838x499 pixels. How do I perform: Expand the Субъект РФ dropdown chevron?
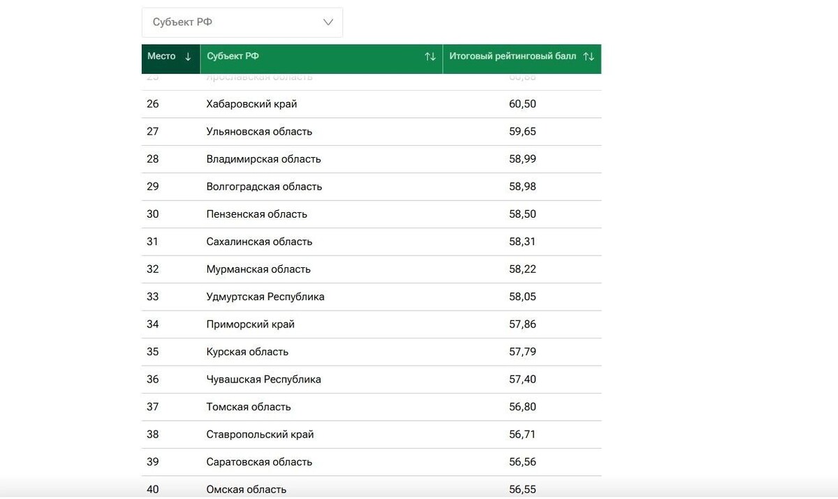click(x=328, y=22)
